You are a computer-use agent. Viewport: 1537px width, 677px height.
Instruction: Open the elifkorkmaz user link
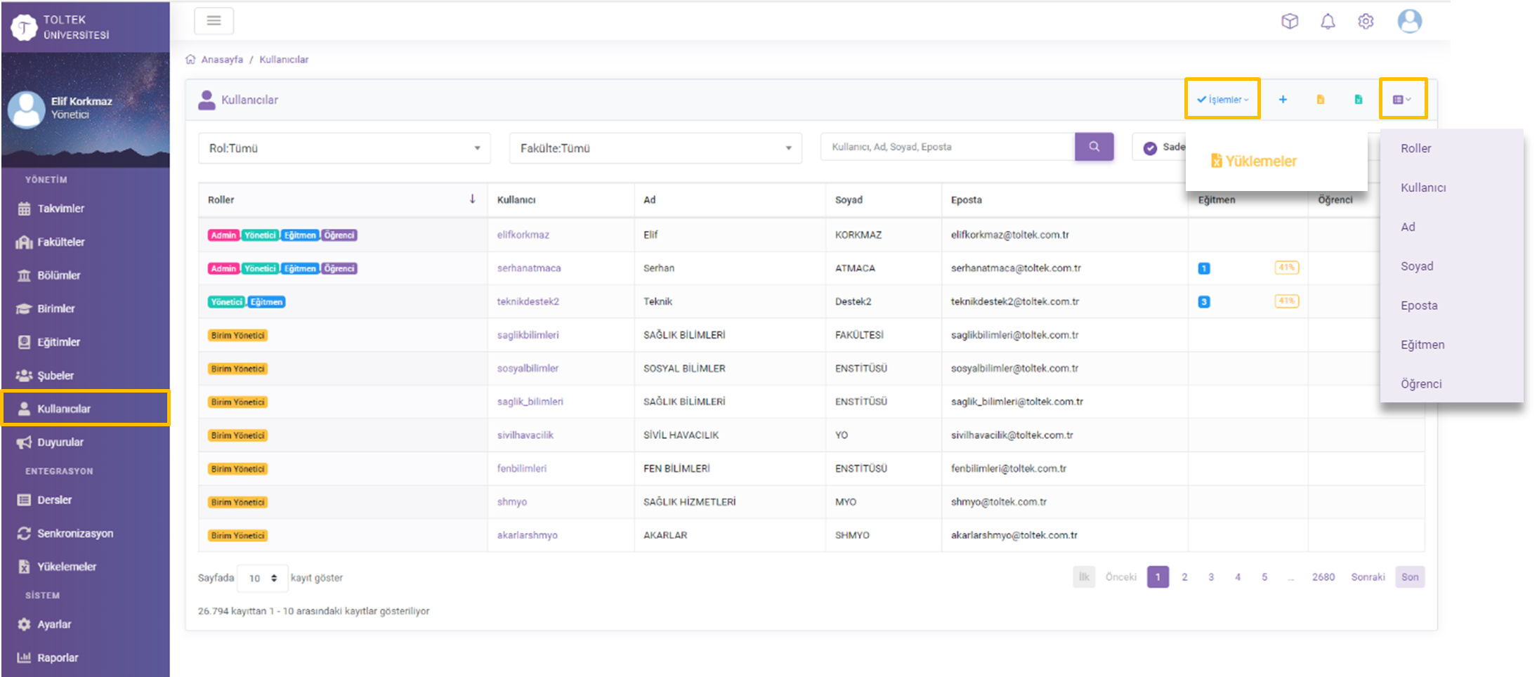tap(523, 235)
